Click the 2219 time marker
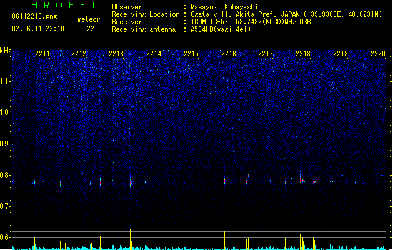Screen dimensions: 393x250 [341, 54]
